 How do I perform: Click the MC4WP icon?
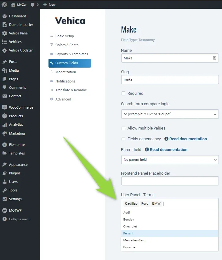[5, 210]
